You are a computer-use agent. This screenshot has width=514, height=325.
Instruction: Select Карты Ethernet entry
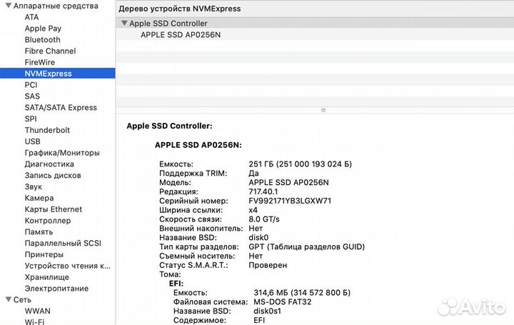pos(53,209)
